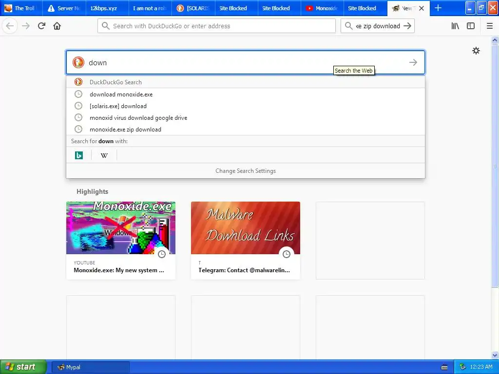Screen dimensions: 499x374
Task: Open Change Search Settings
Action: tap(246, 171)
